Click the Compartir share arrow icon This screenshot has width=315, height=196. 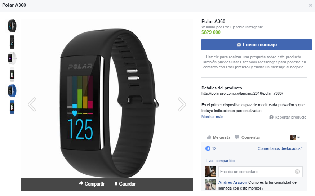[81, 183]
